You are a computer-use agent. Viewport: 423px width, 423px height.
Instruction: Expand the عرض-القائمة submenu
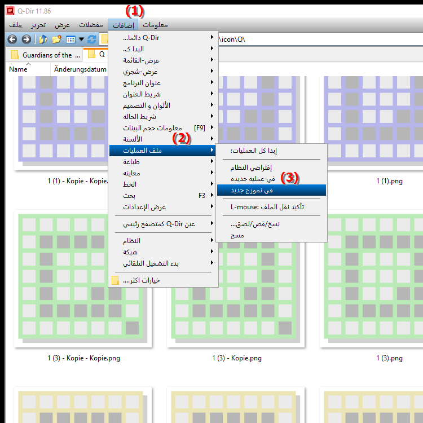click(163, 60)
